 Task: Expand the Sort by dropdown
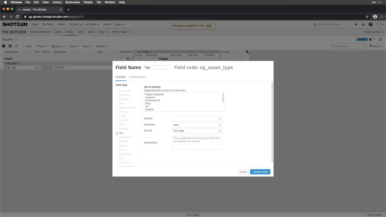pos(197,131)
